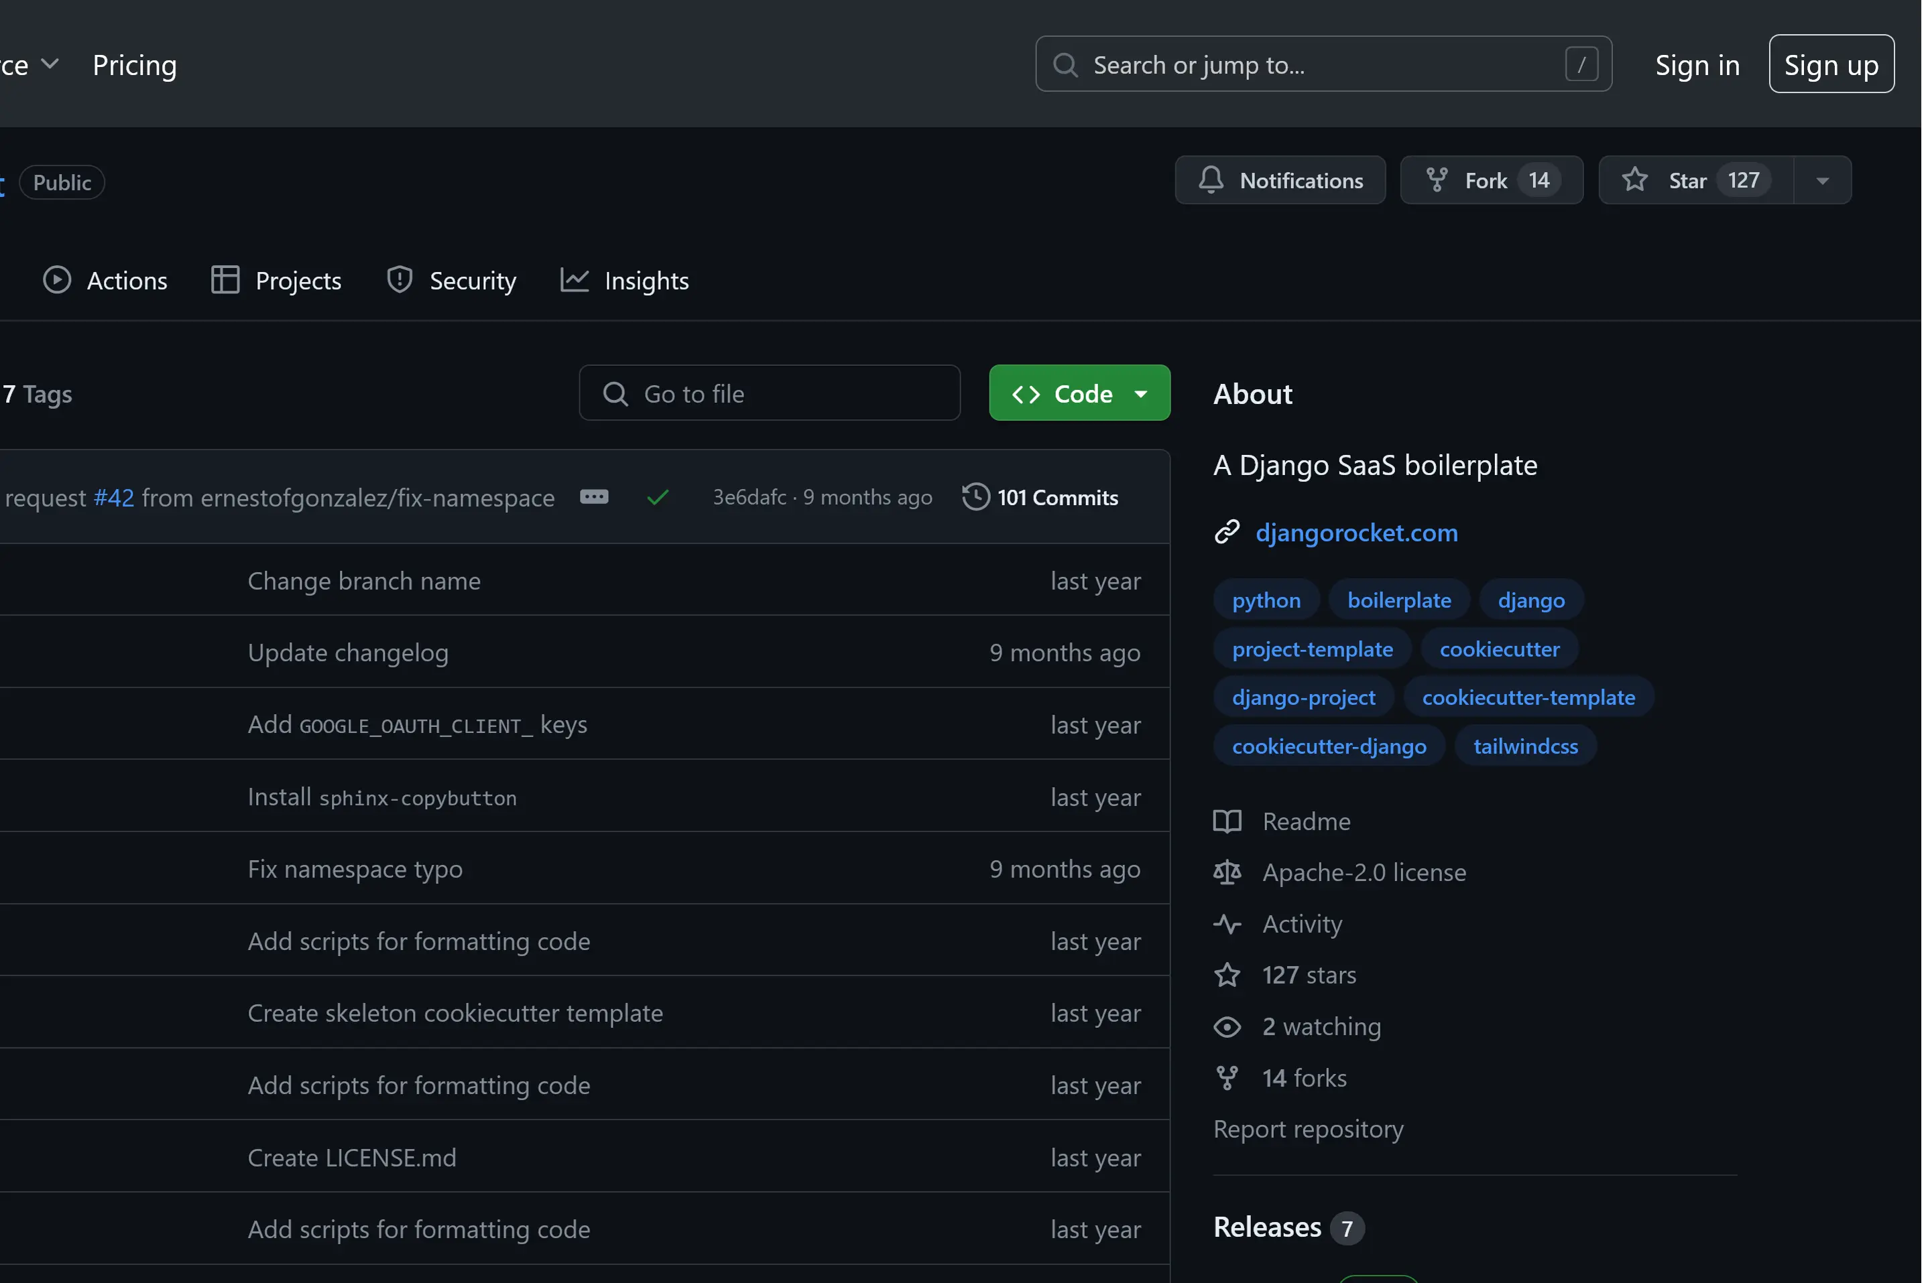Image resolution: width=1926 pixels, height=1283 pixels.
Task: Focus the Search or jump to box
Action: 1323,64
